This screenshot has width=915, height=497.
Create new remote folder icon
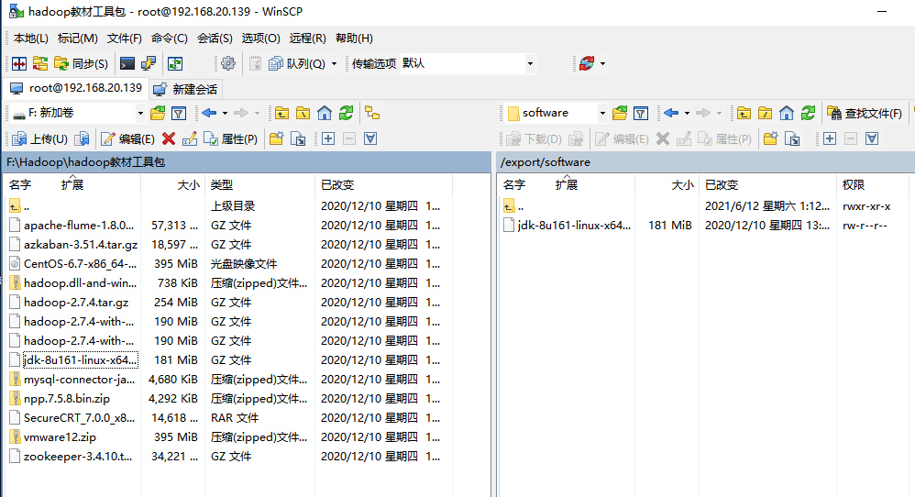(x=771, y=138)
